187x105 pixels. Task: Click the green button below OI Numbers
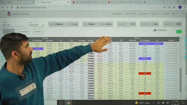coord(179,32)
